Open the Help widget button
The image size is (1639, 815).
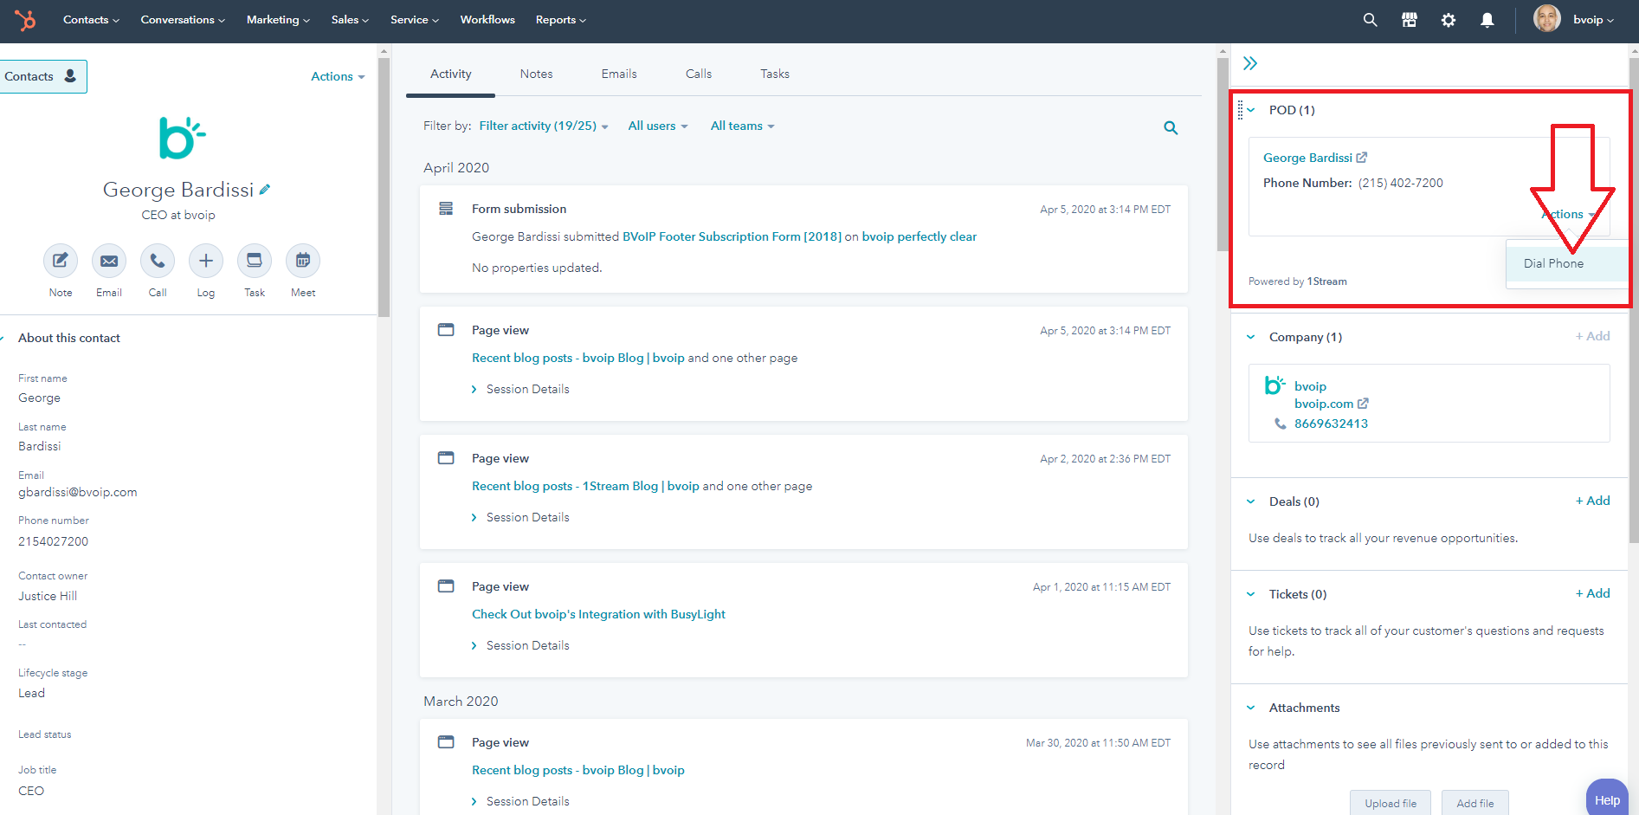point(1607,798)
